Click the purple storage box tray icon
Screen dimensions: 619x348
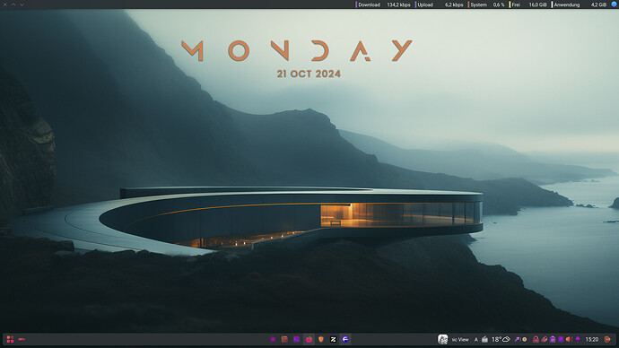[553, 339]
